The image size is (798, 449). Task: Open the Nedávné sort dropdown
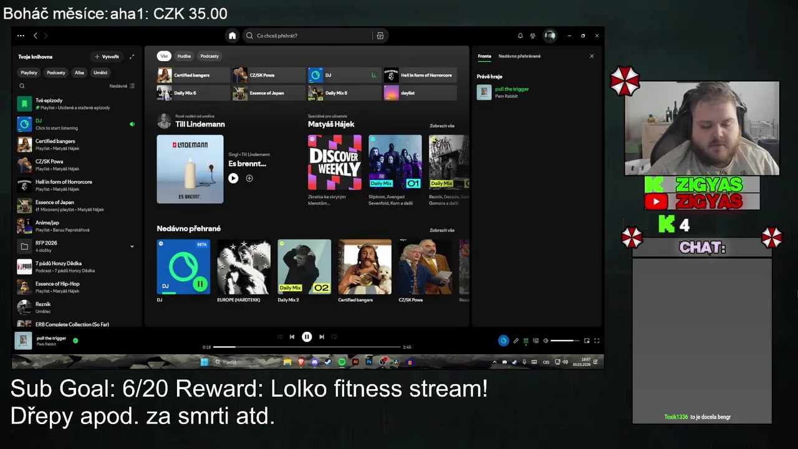click(122, 86)
